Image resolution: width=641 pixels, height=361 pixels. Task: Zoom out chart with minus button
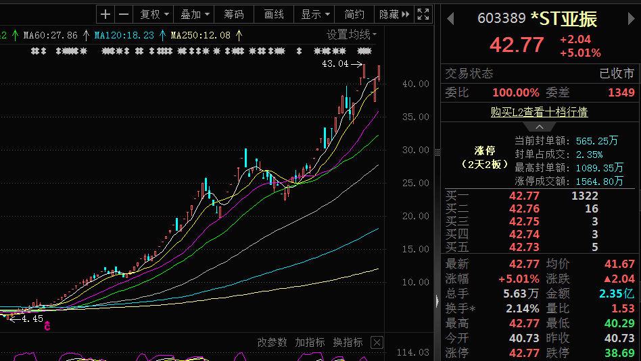click(x=124, y=14)
